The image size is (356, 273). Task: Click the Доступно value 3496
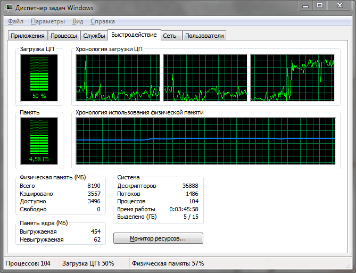tap(94, 201)
